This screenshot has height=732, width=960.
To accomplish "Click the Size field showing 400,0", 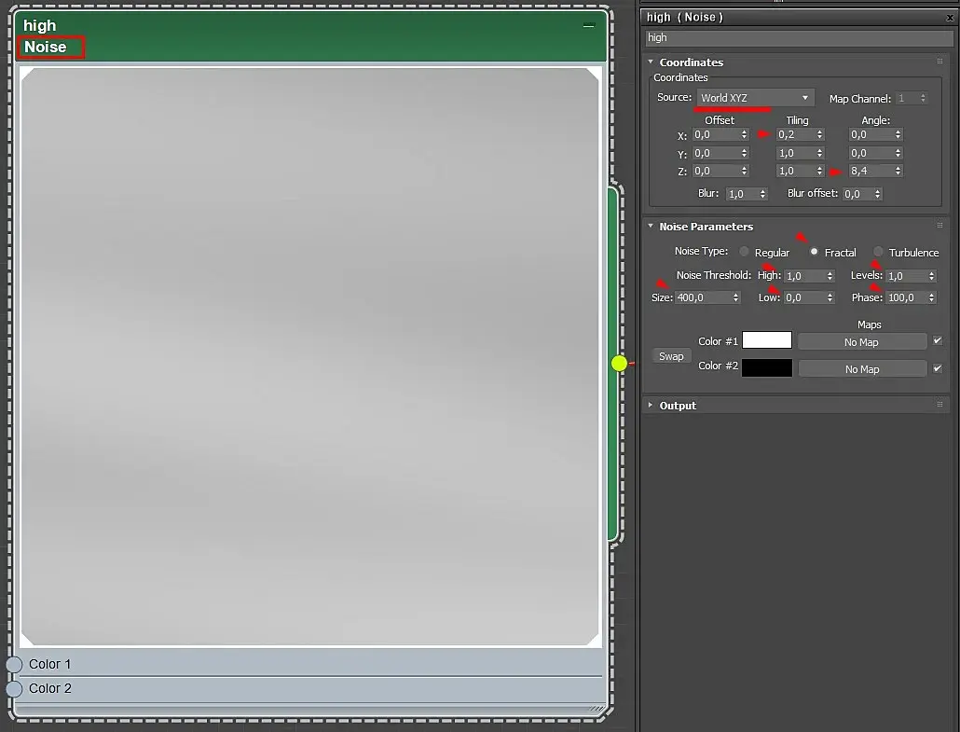I will coord(703,297).
